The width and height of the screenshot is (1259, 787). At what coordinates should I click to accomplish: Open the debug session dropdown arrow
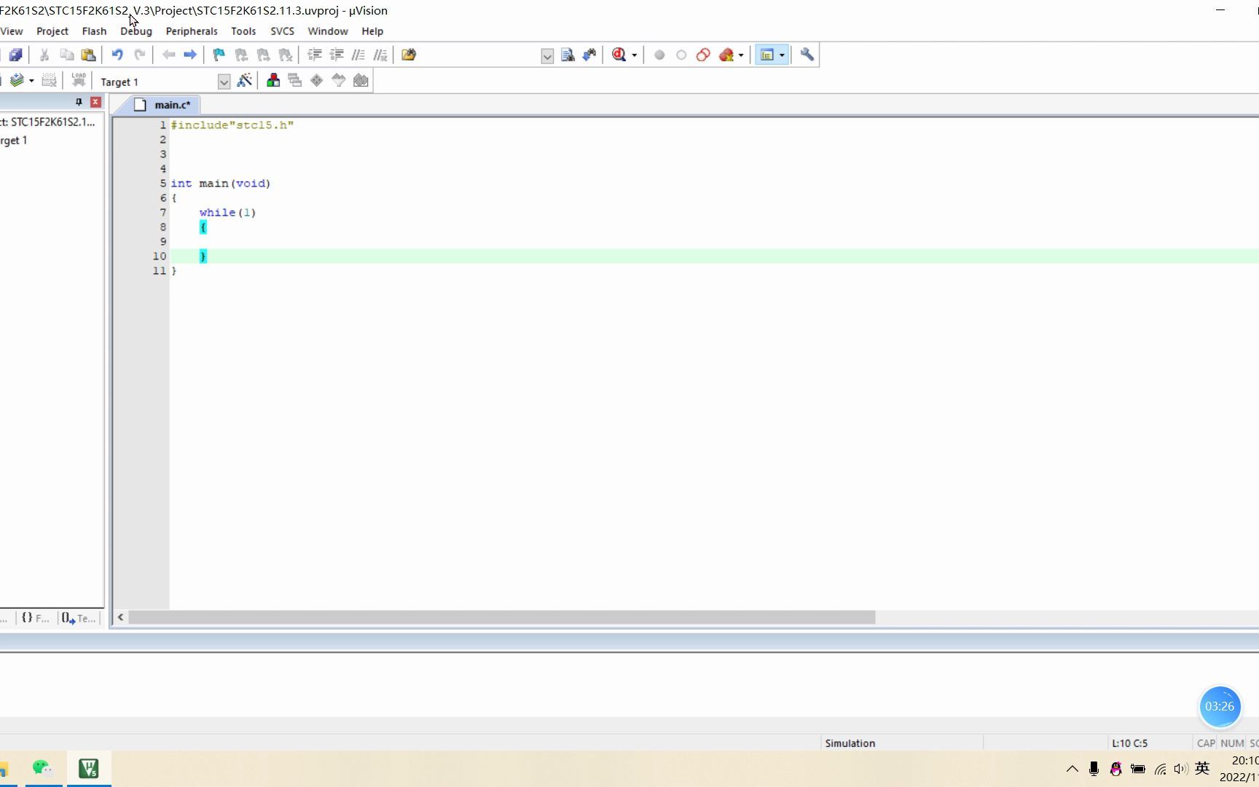point(635,55)
